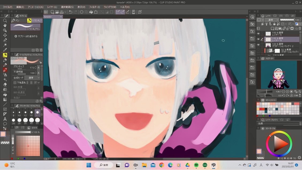
Task: Switch to the ペン sub tool tab
Action: 18,20
